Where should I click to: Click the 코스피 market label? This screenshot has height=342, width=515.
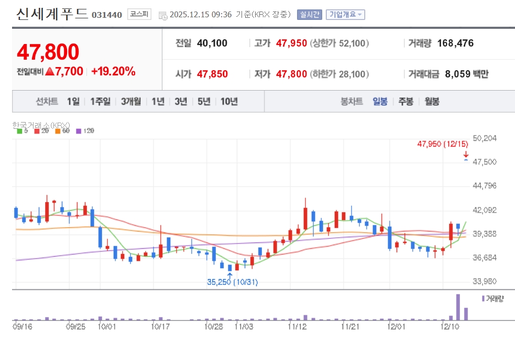139,14
